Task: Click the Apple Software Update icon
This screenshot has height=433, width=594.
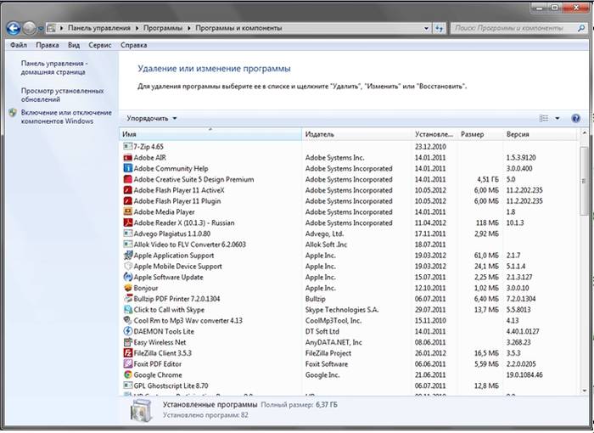Action: (127, 278)
